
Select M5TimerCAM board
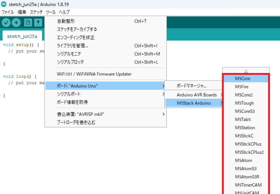click(x=246, y=185)
